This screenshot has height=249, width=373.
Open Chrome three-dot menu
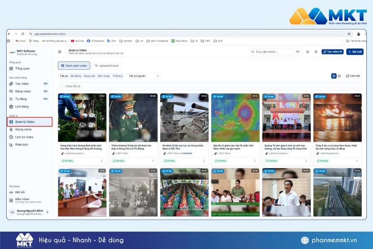[x=365, y=34]
